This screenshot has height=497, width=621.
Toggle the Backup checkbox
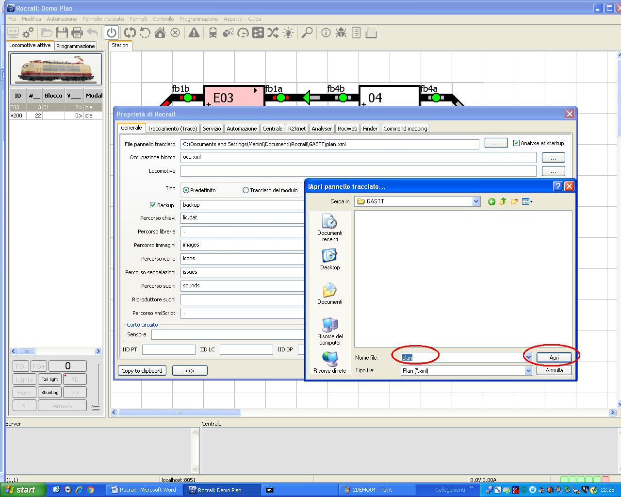[153, 205]
